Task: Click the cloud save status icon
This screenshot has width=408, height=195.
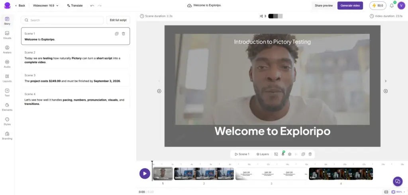Action: [189, 6]
